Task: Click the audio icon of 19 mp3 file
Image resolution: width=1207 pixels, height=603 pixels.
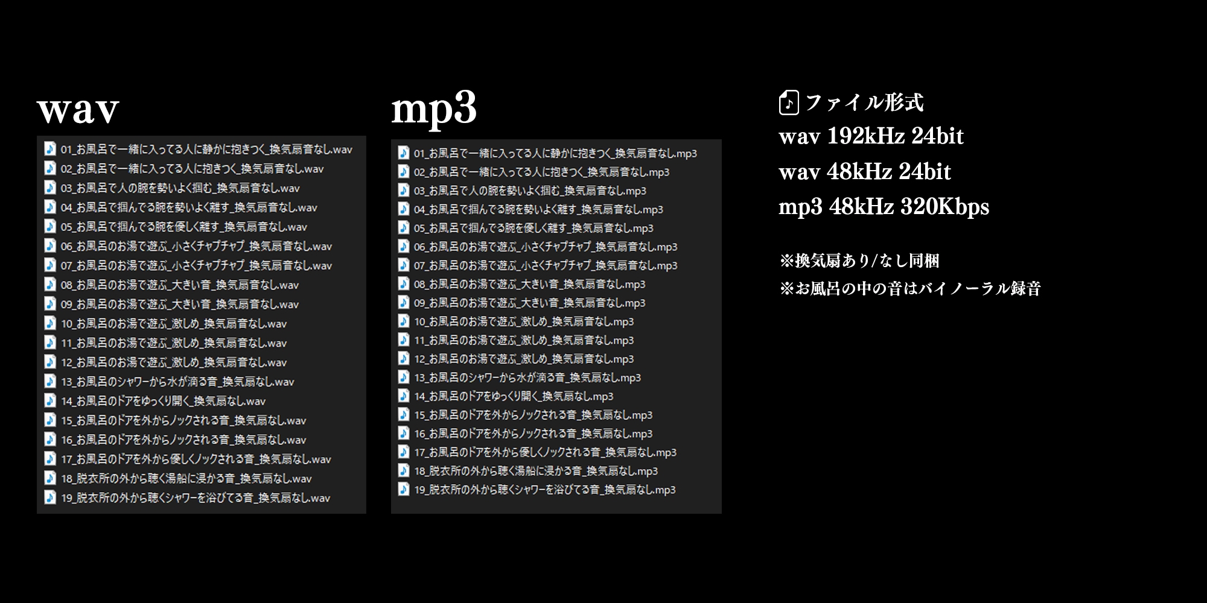Action: [404, 490]
